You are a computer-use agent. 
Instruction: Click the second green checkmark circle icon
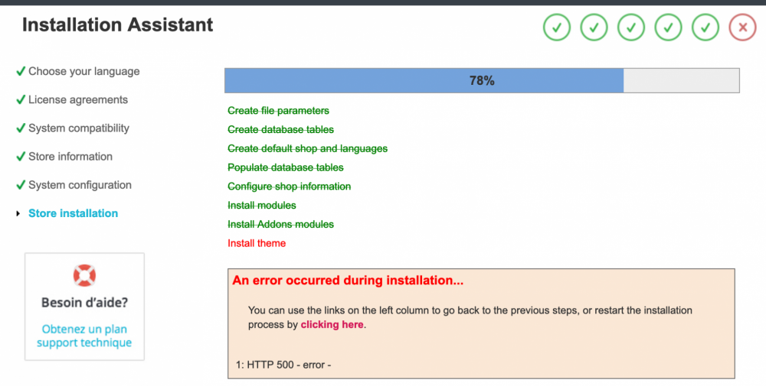point(594,28)
